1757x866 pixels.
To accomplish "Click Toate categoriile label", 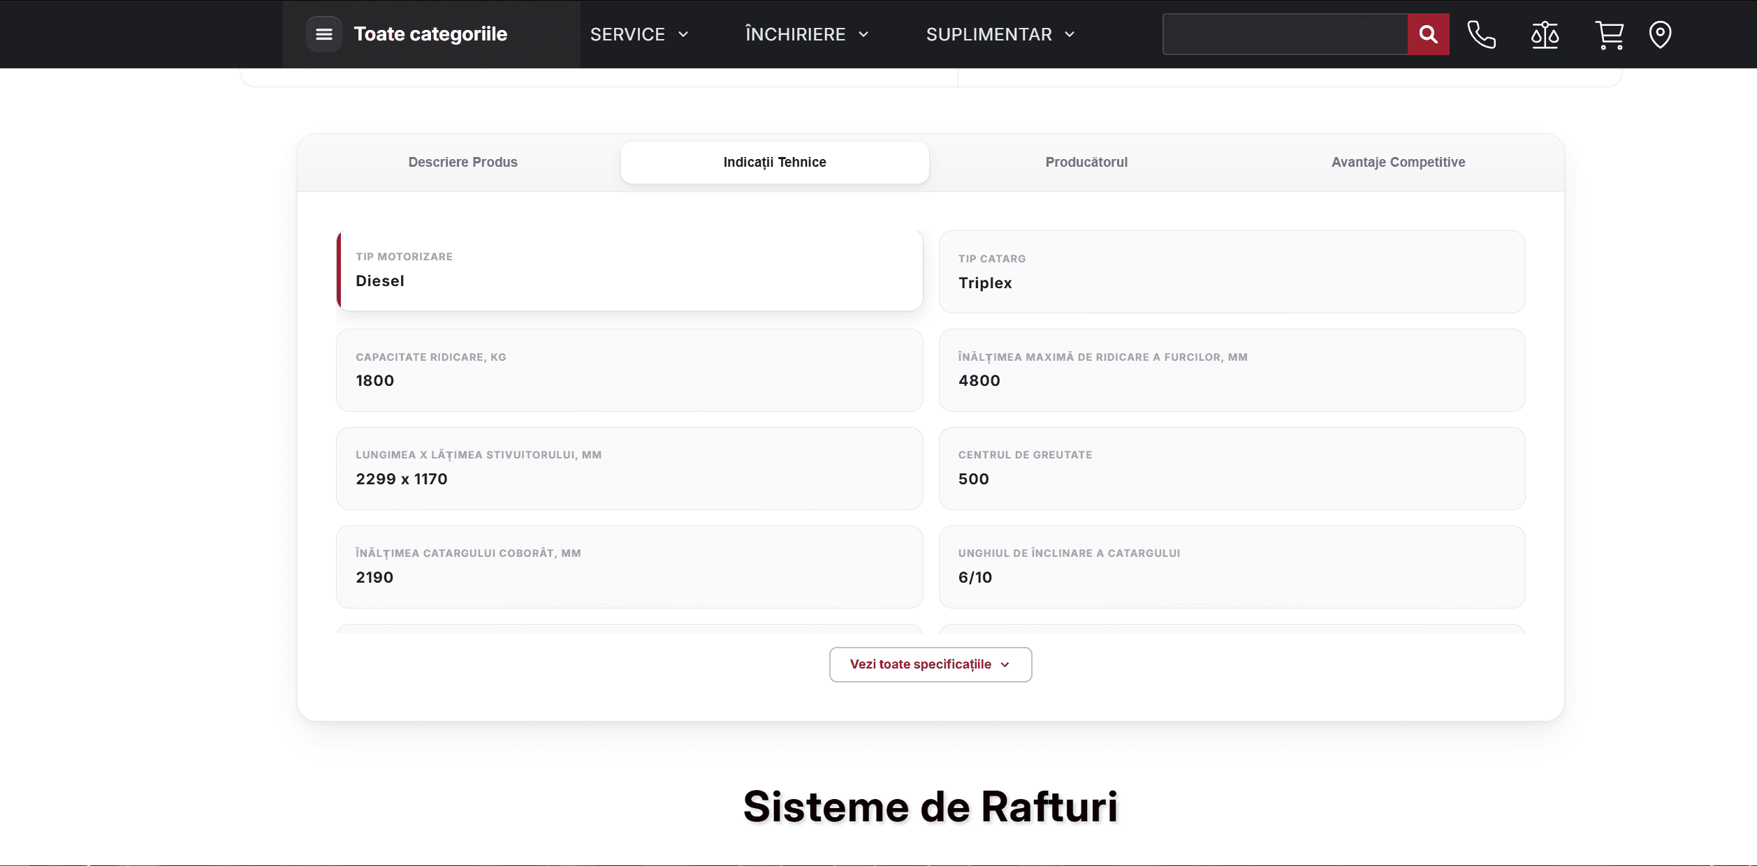I will pos(430,34).
